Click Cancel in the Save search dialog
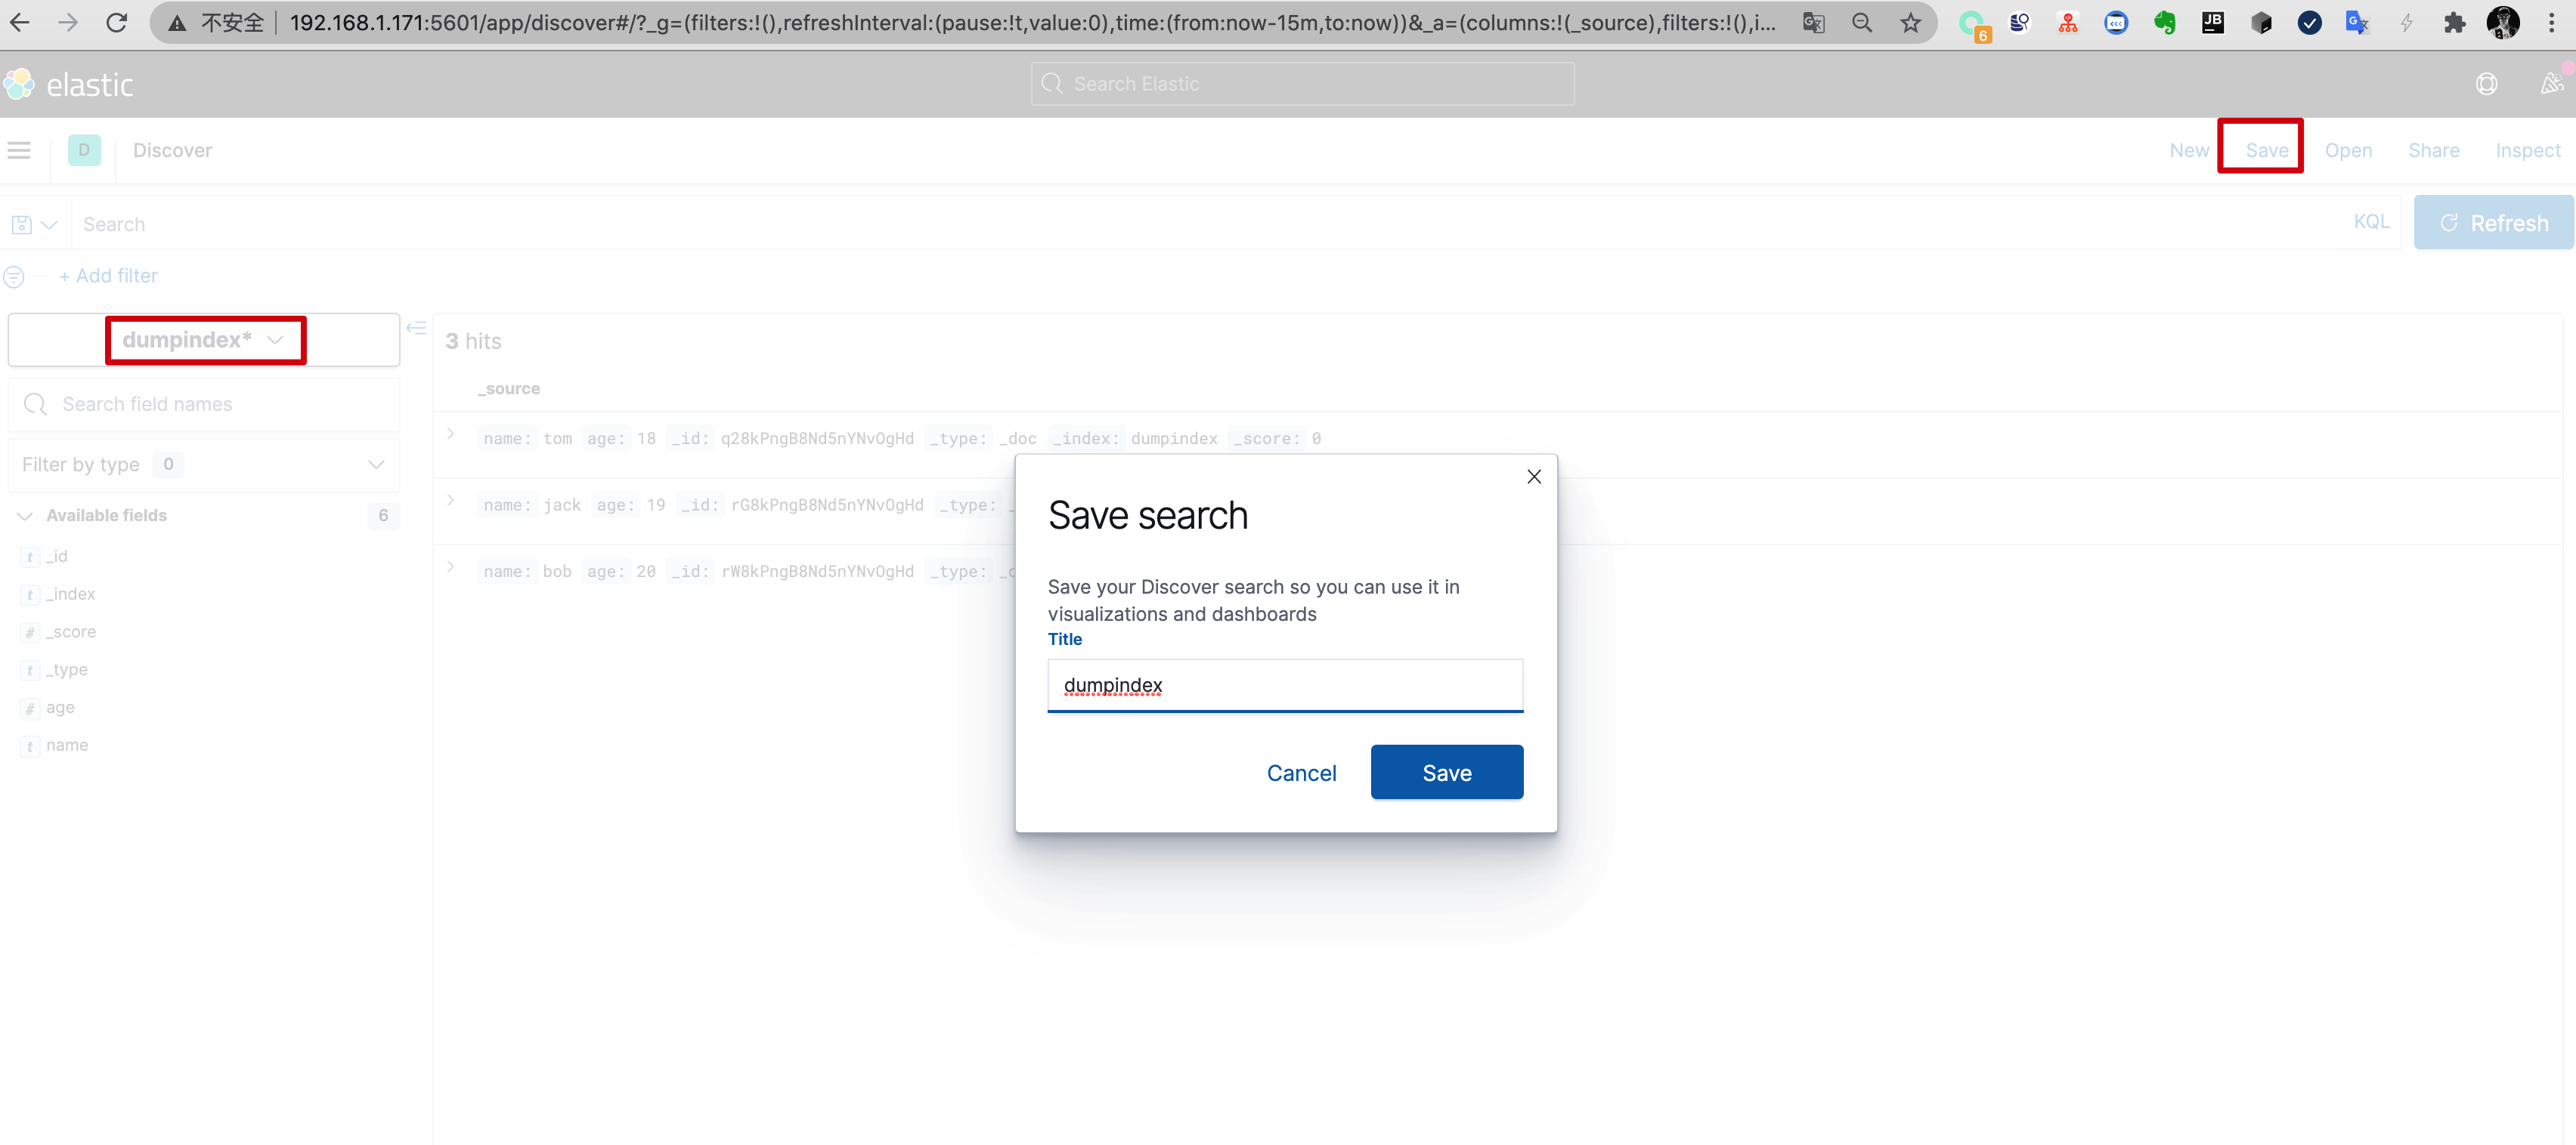 [x=1301, y=773]
